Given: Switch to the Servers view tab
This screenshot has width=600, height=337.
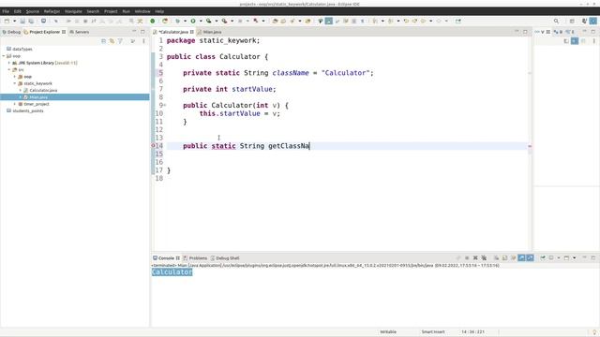Looking at the screenshot, I should pos(79,32).
